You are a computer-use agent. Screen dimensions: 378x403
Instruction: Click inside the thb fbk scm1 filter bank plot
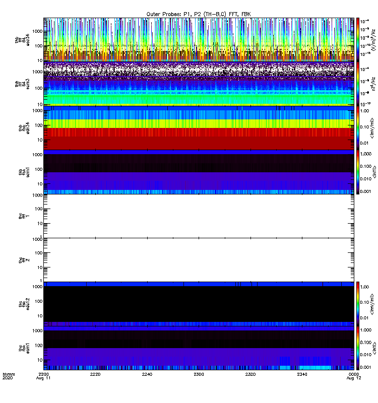tap(199, 172)
